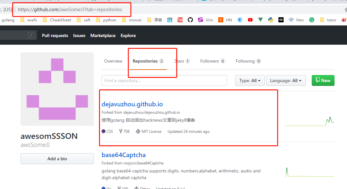The height and width of the screenshot is (189, 347).
Task: Open the green Grammarly bookmark icon
Action: point(311,20)
